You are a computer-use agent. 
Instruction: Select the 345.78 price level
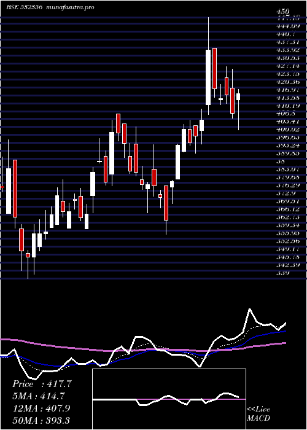(289, 257)
